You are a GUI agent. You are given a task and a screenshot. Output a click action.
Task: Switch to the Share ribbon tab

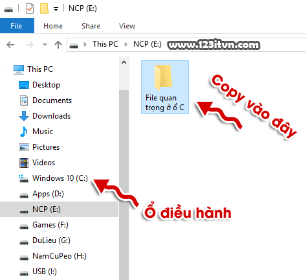(x=91, y=26)
